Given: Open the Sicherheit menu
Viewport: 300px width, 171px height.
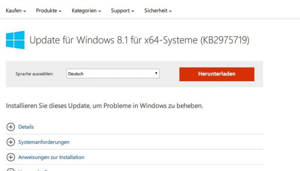Looking at the screenshot, I should click(158, 11).
